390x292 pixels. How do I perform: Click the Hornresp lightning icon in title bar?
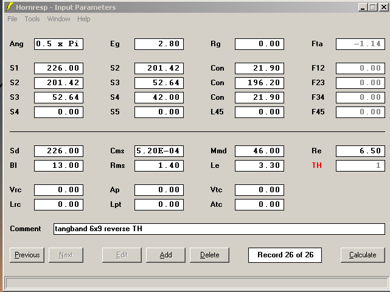(10, 7)
